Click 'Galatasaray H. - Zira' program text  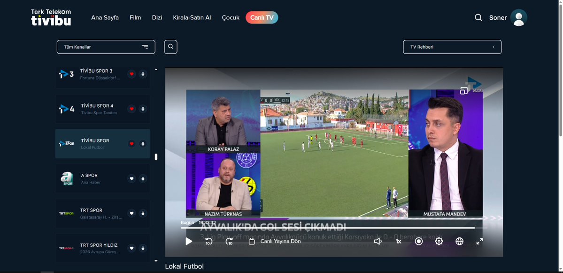coord(101,217)
